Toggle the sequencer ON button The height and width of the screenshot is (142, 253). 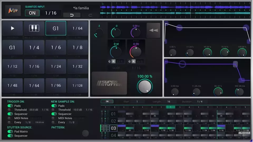click(107, 102)
